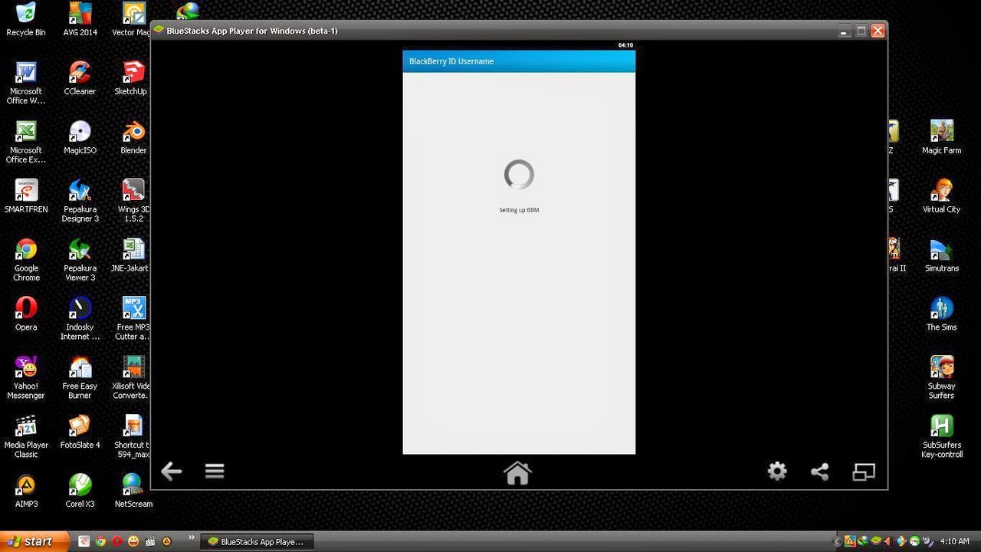The image size is (981, 552).
Task: Open SMARTFREN desktop shortcut
Action: pos(26,196)
